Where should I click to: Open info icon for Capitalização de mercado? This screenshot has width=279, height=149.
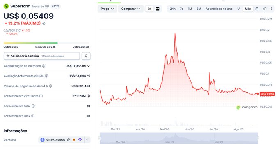(43, 66)
